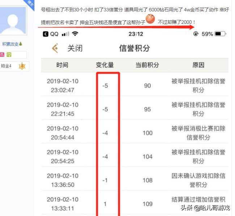Click the current score value 100
Image resolution: width=235 pixels, height=216 pixels.
[x=148, y=133]
